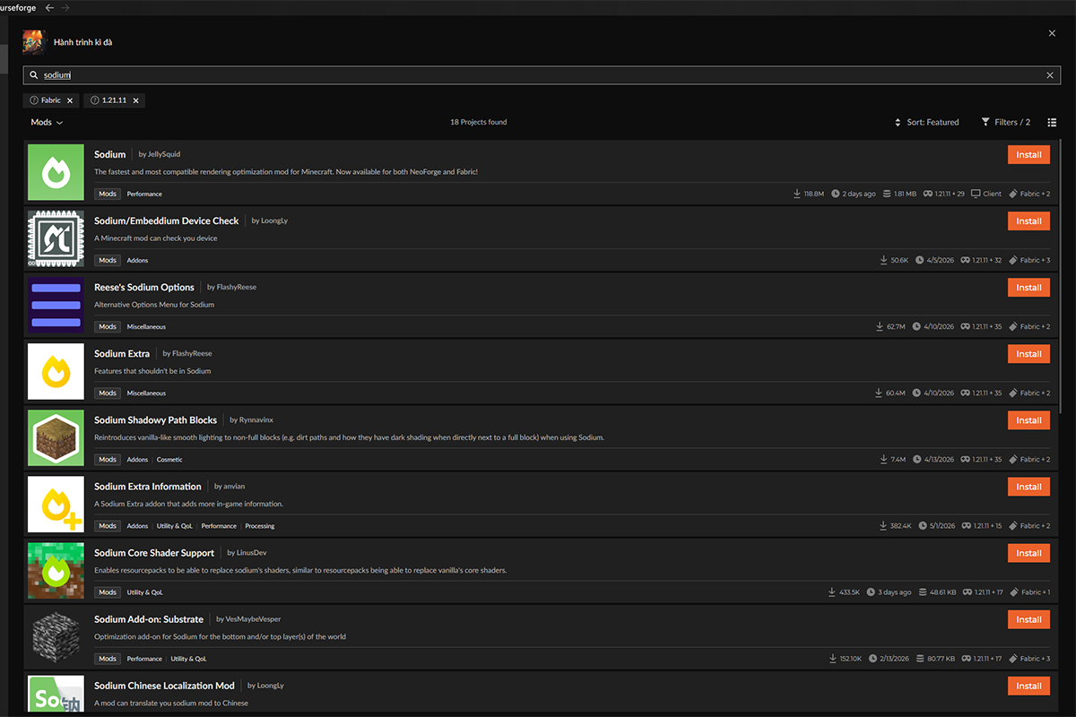This screenshot has height=717, width=1076.
Task: Click gamepad version icon on Sodium row
Action: (x=928, y=194)
